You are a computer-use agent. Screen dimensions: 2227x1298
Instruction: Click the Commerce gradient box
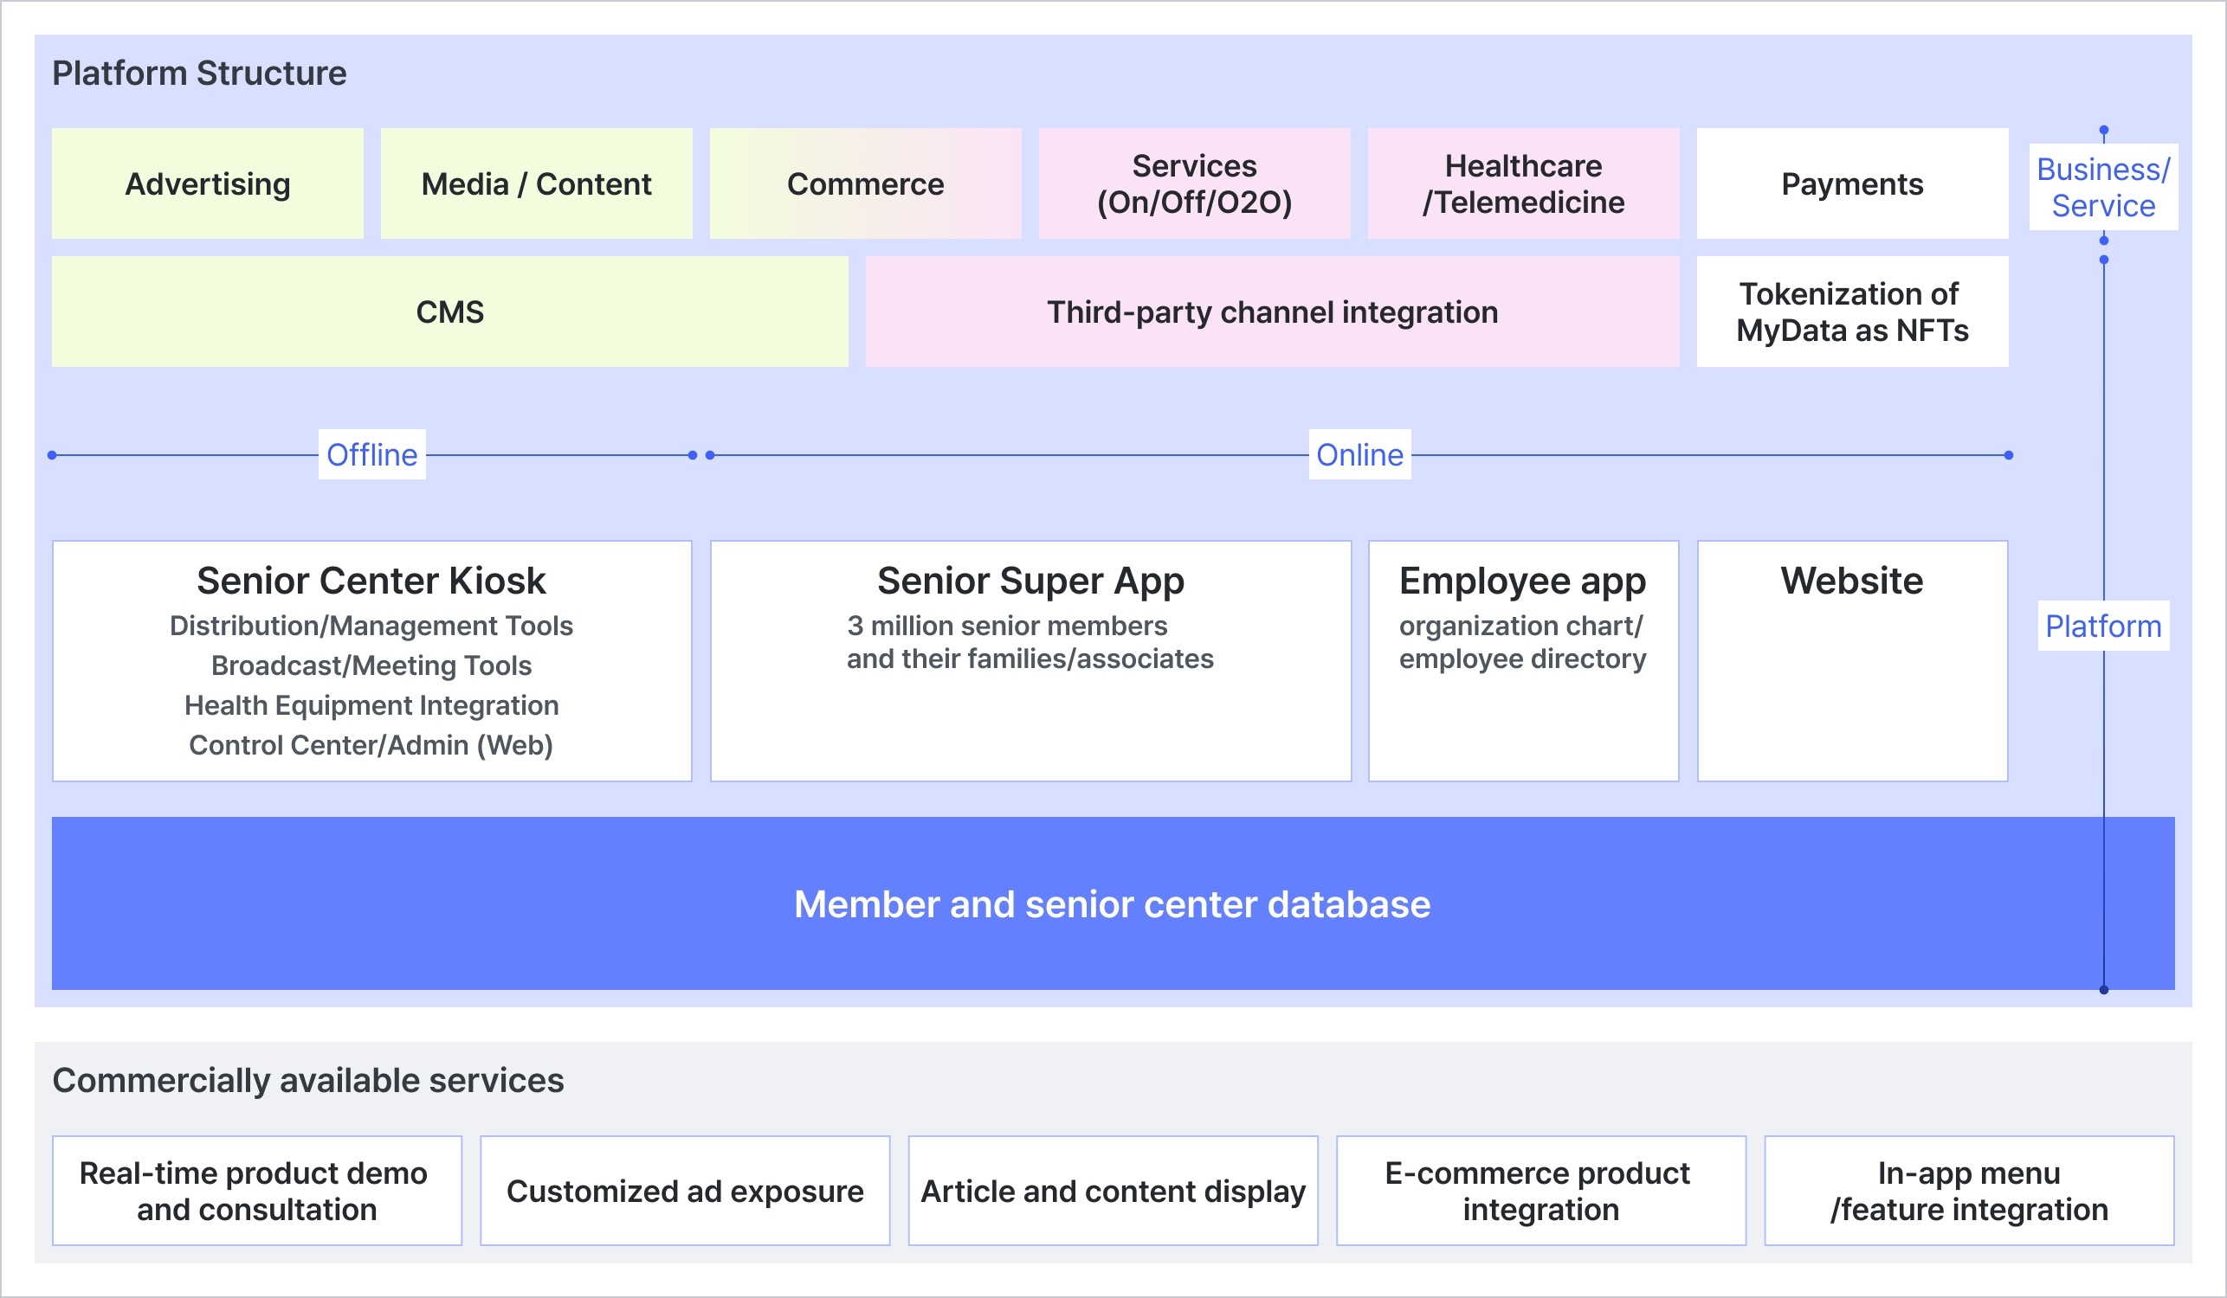click(865, 183)
